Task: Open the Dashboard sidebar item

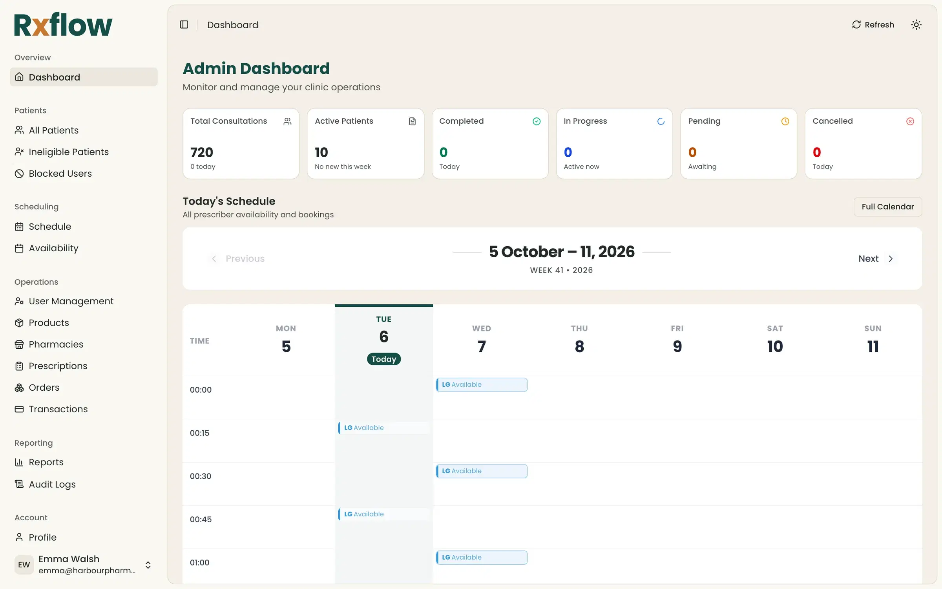Action: [x=84, y=77]
